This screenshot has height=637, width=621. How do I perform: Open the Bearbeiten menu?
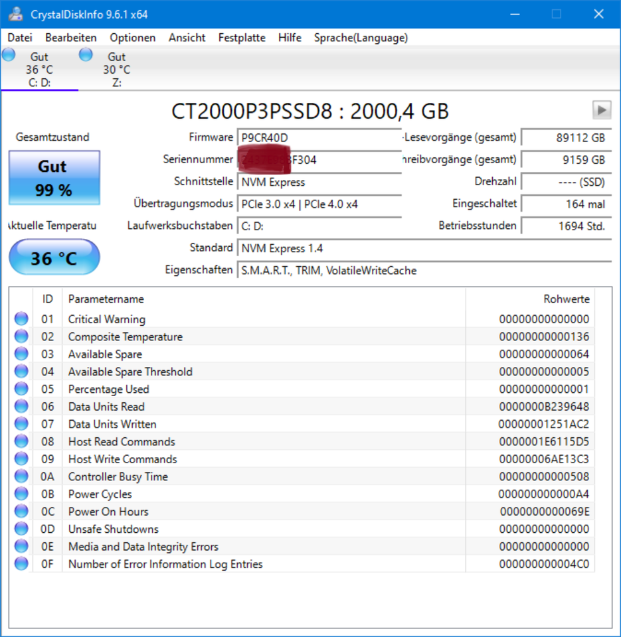pos(71,38)
